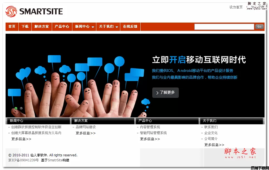Click inside the search input field
This screenshot has width=269, height=170.
(224, 26)
